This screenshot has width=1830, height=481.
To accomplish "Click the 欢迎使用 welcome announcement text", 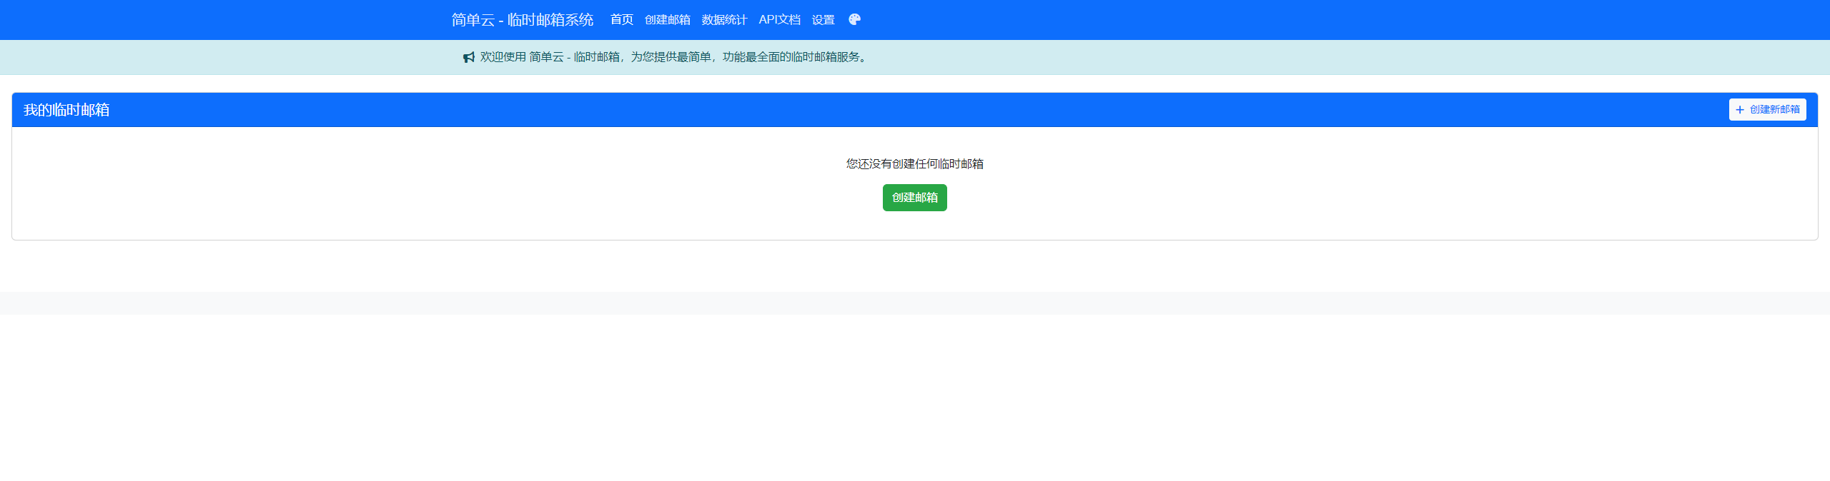I will [675, 57].
